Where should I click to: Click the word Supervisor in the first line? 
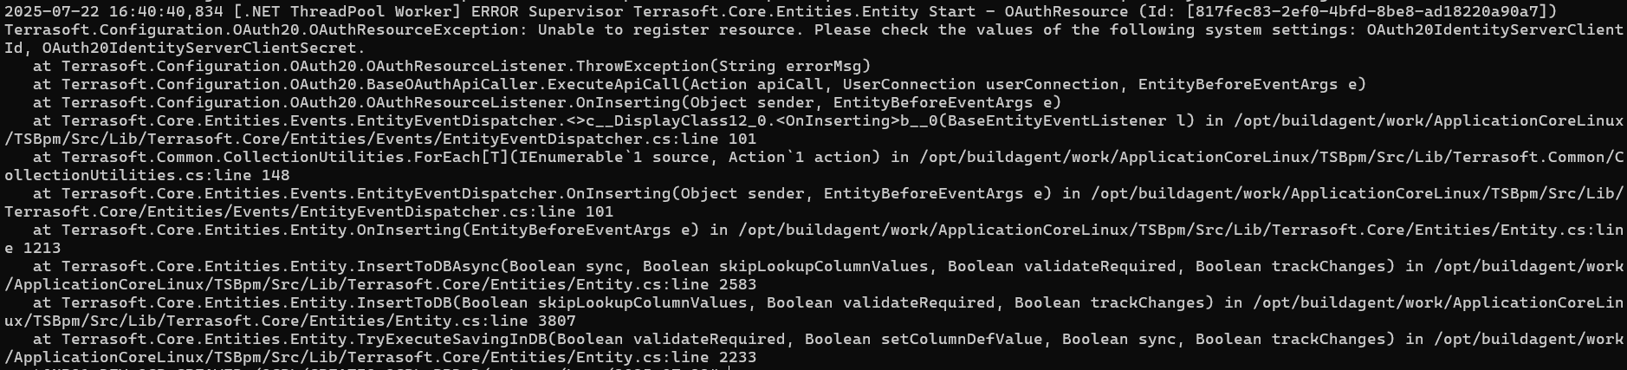[576, 11]
